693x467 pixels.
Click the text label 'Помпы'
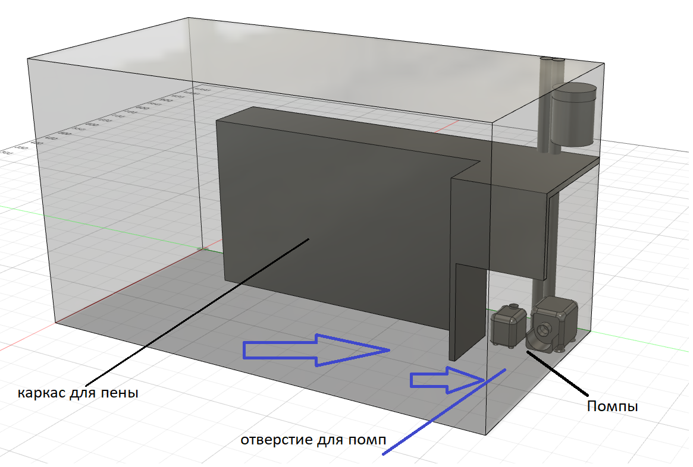pos(612,406)
